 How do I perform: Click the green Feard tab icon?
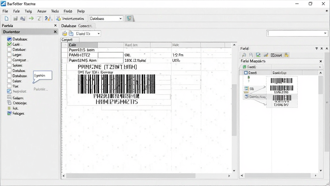coord(244,67)
